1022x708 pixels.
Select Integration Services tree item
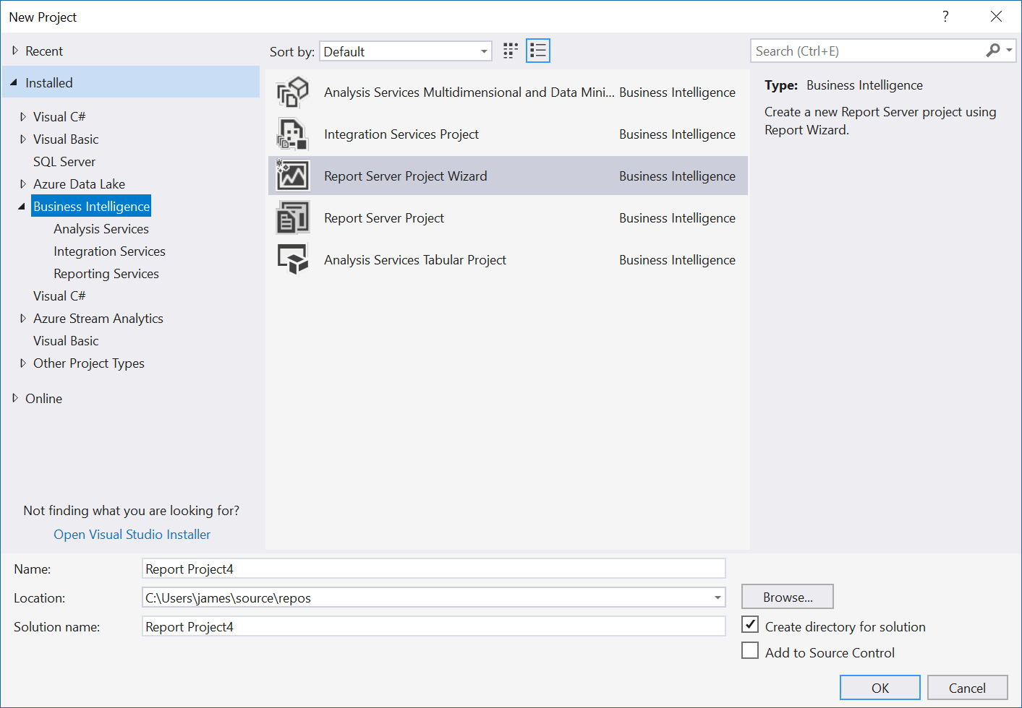coord(109,251)
